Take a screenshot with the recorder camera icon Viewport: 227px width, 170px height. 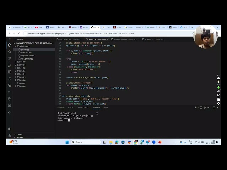tap(218, 78)
